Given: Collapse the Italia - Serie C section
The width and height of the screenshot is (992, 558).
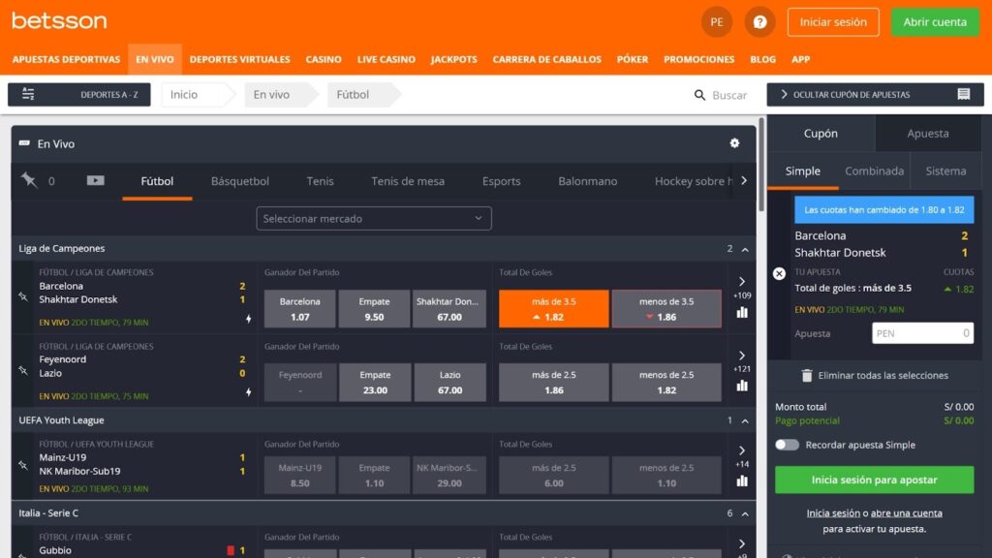Looking at the screenshot, I should pyautogui.click(x=745, y=513).
